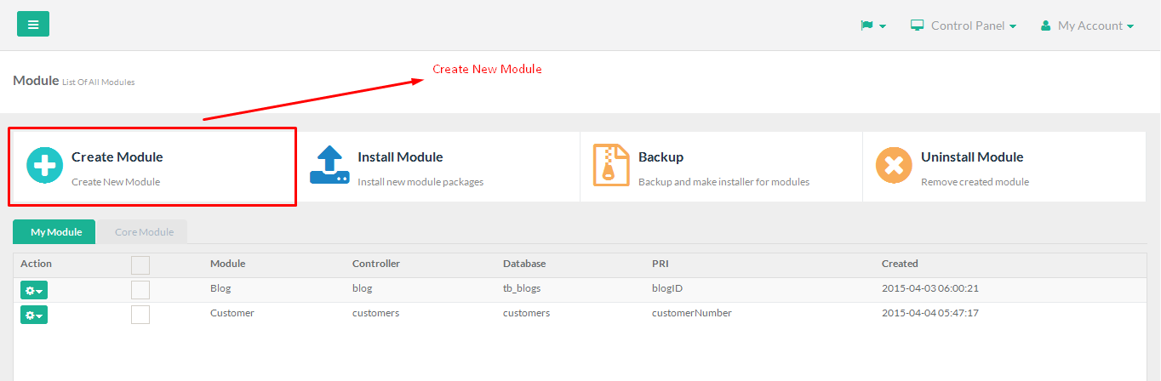Click the My Account user icon
1161x381 pixels.
click(1046, 26)
